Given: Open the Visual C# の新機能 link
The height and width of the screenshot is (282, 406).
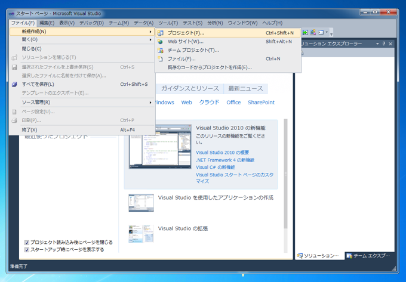Looking at the screenshot, I should 215,168.
